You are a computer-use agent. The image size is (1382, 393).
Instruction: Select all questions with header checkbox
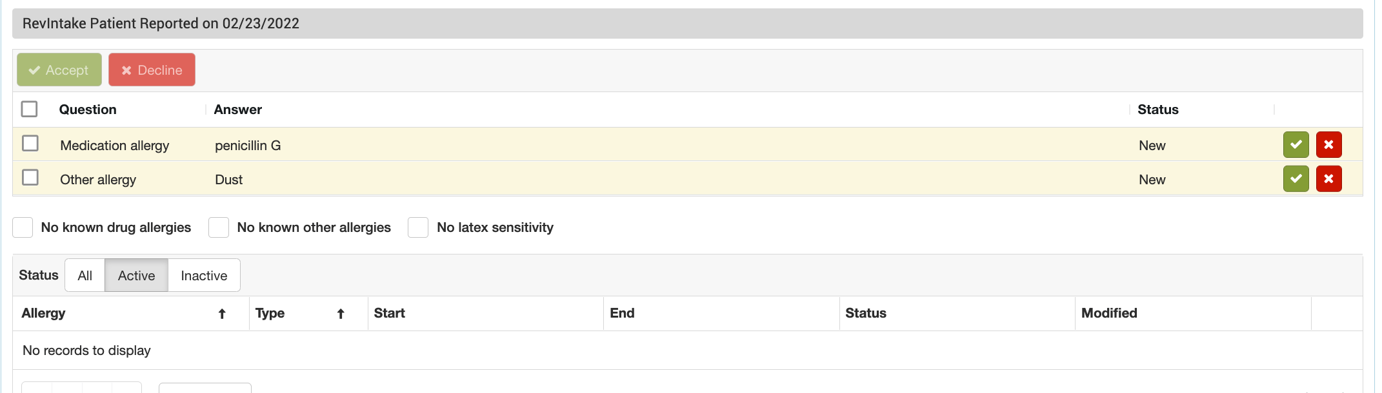(x=30, y=109)
